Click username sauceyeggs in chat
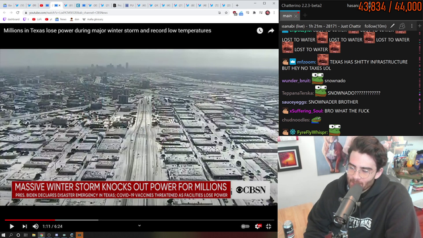This screenshot has height=238, width=423. point(294,102)
